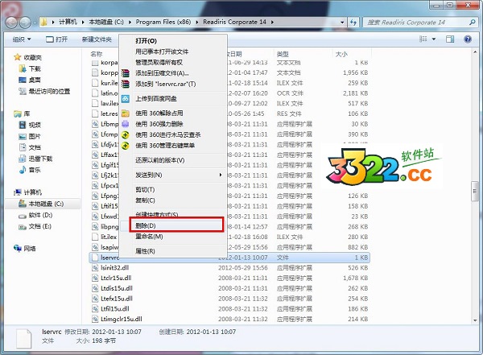Click the Forward navigation arrow
This screenshot has height=355, width=483.
click(25, 23)
